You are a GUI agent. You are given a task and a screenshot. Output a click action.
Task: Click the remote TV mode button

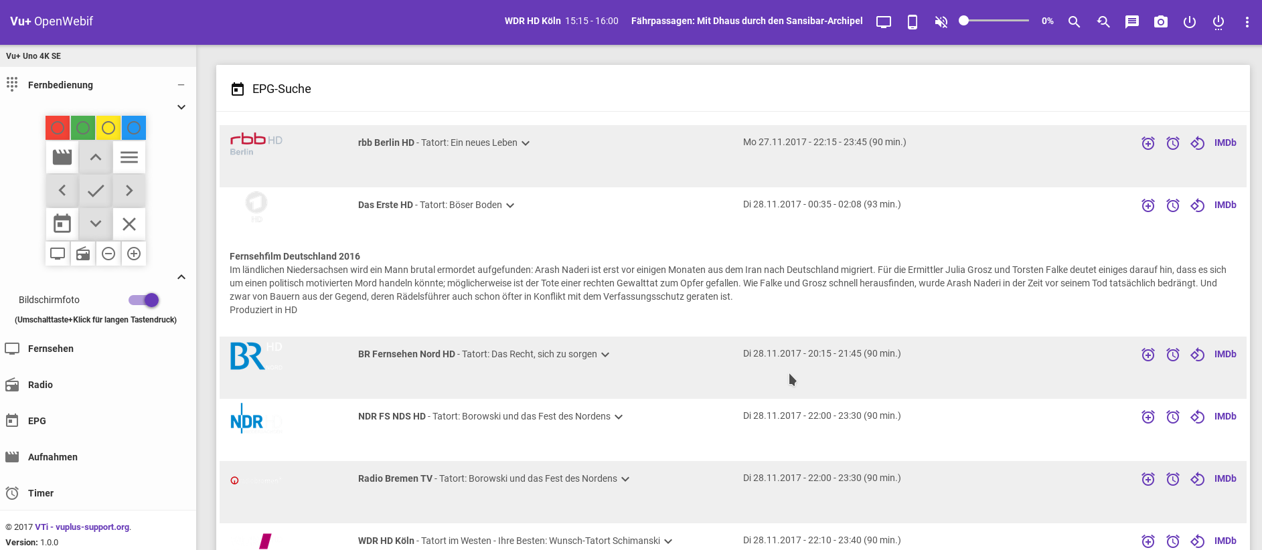[x=58, y=254]
